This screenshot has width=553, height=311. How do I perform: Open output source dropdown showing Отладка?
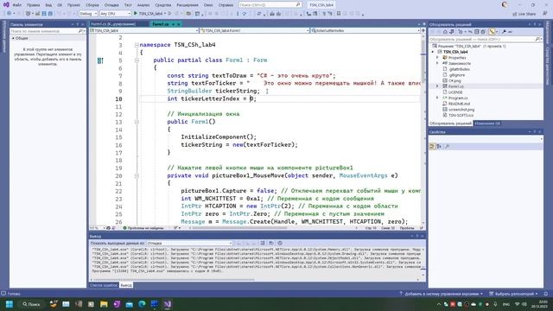tap(189, 244)
